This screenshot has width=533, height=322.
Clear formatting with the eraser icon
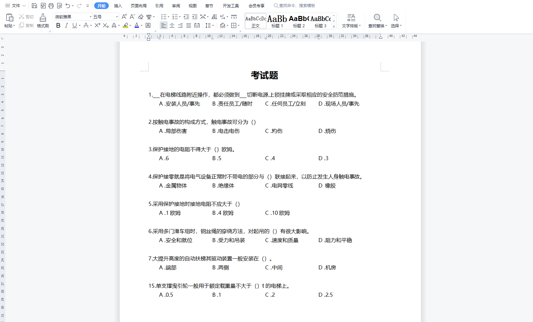pyautogui.click(x=141, y=17)
